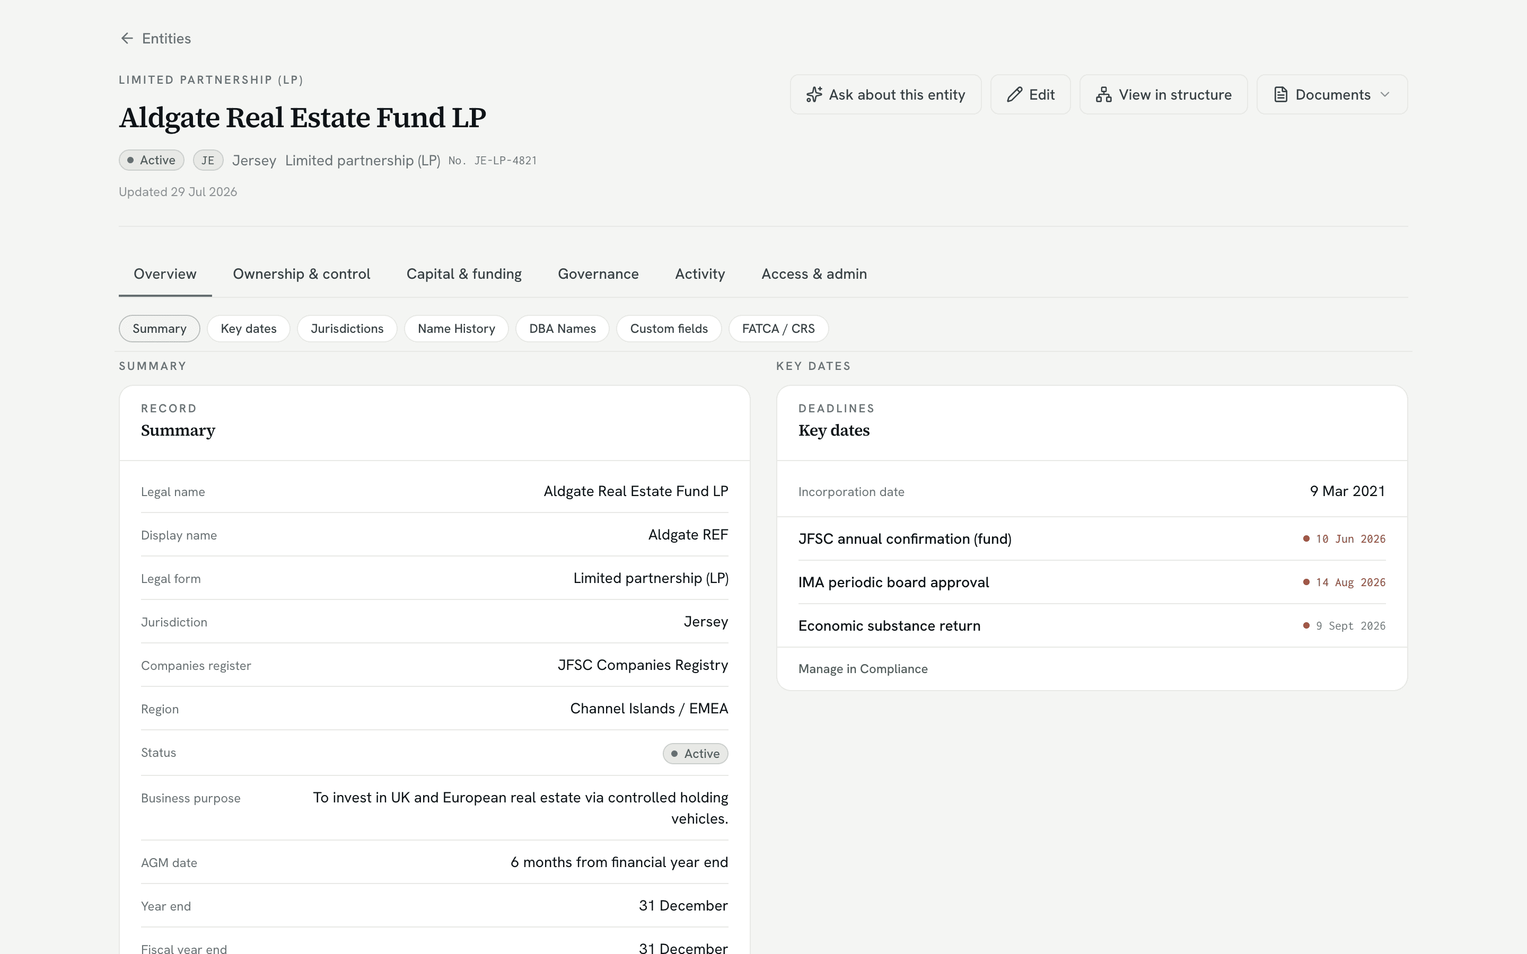Click the Active status badge in header

coord(152,160)
